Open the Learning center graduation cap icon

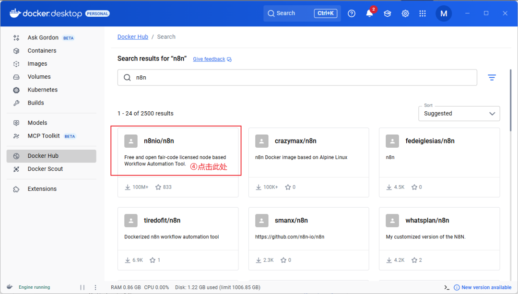pos(388,13)
